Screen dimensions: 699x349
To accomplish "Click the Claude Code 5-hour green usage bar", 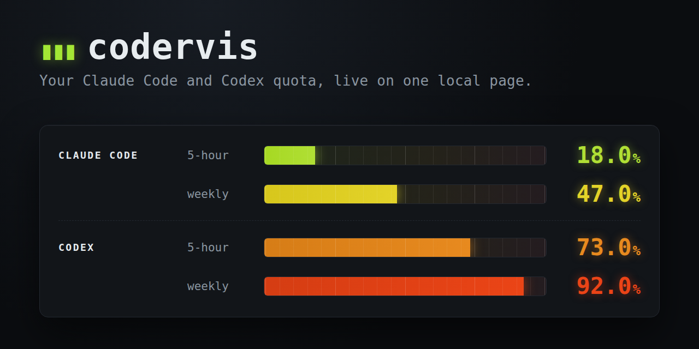I will tap(405, 155).
